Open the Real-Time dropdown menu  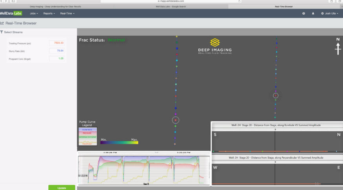(x=67, y=14)
